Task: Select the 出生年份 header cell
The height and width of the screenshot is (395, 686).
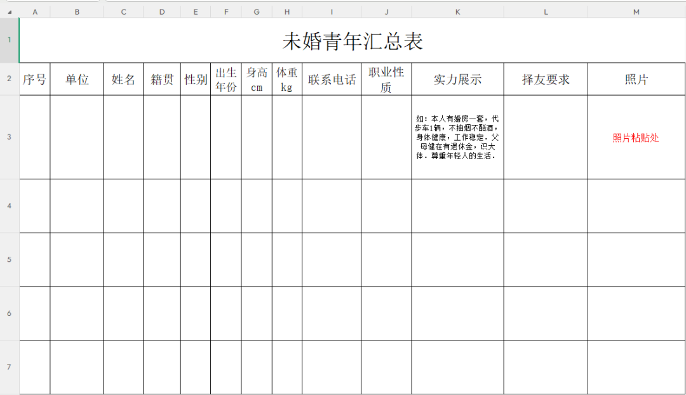Action: pyautogui.click(x=226, y=79)
